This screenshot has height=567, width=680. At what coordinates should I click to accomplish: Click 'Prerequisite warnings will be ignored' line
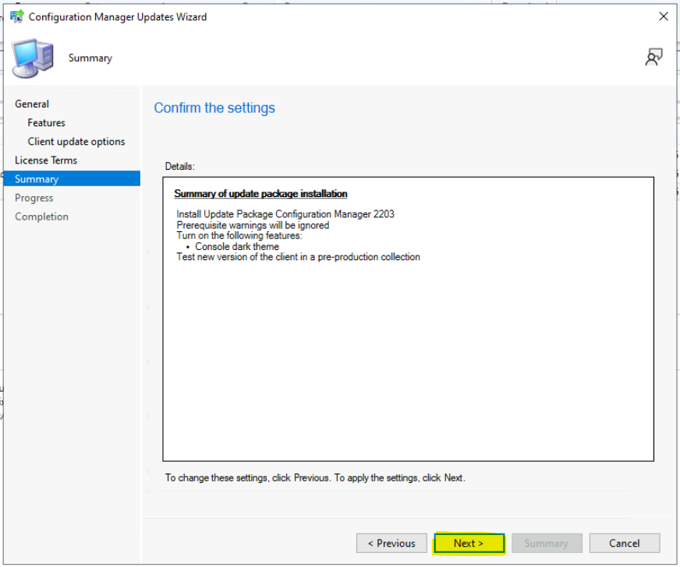[253, 225]
